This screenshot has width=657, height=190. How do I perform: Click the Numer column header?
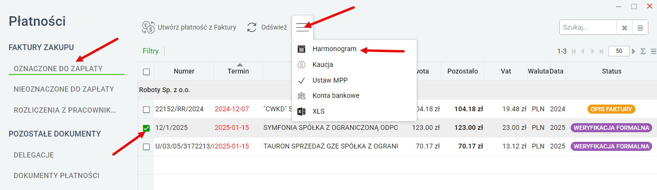point(184,71)
